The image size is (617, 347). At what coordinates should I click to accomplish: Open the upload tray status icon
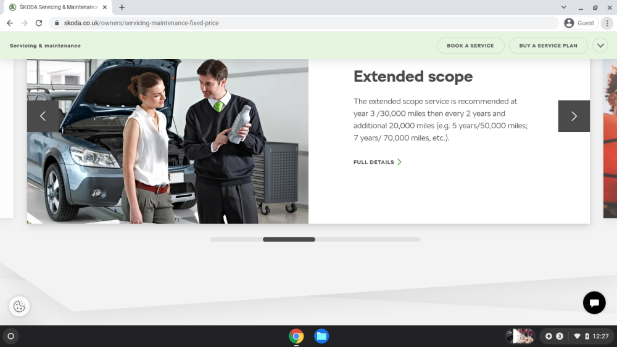pos(549,337)
